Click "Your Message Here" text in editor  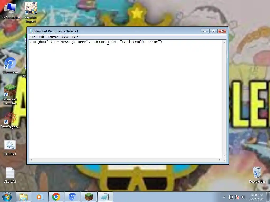[68, 42]
